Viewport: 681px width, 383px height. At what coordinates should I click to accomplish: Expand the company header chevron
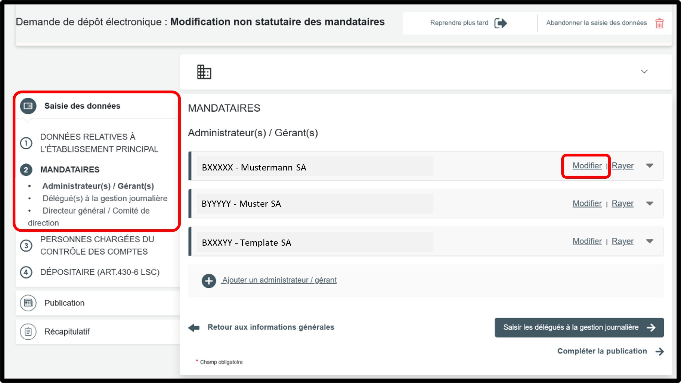(644, 71)
